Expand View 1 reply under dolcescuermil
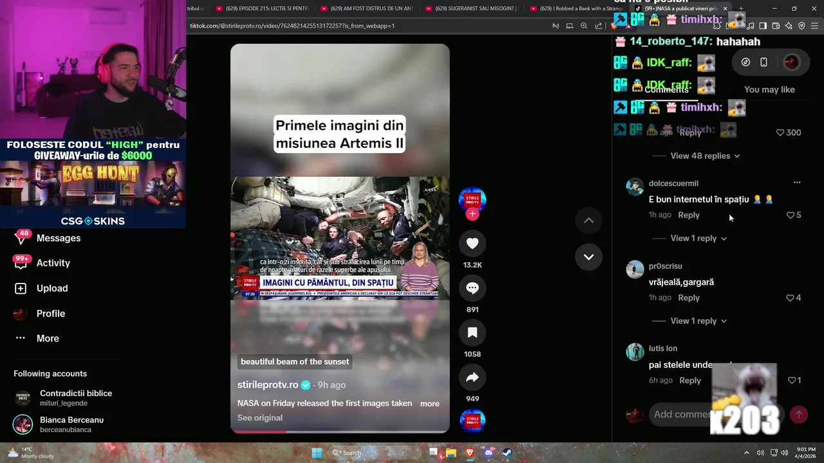This screenshot has height=463, width=824. pos(698,238)
